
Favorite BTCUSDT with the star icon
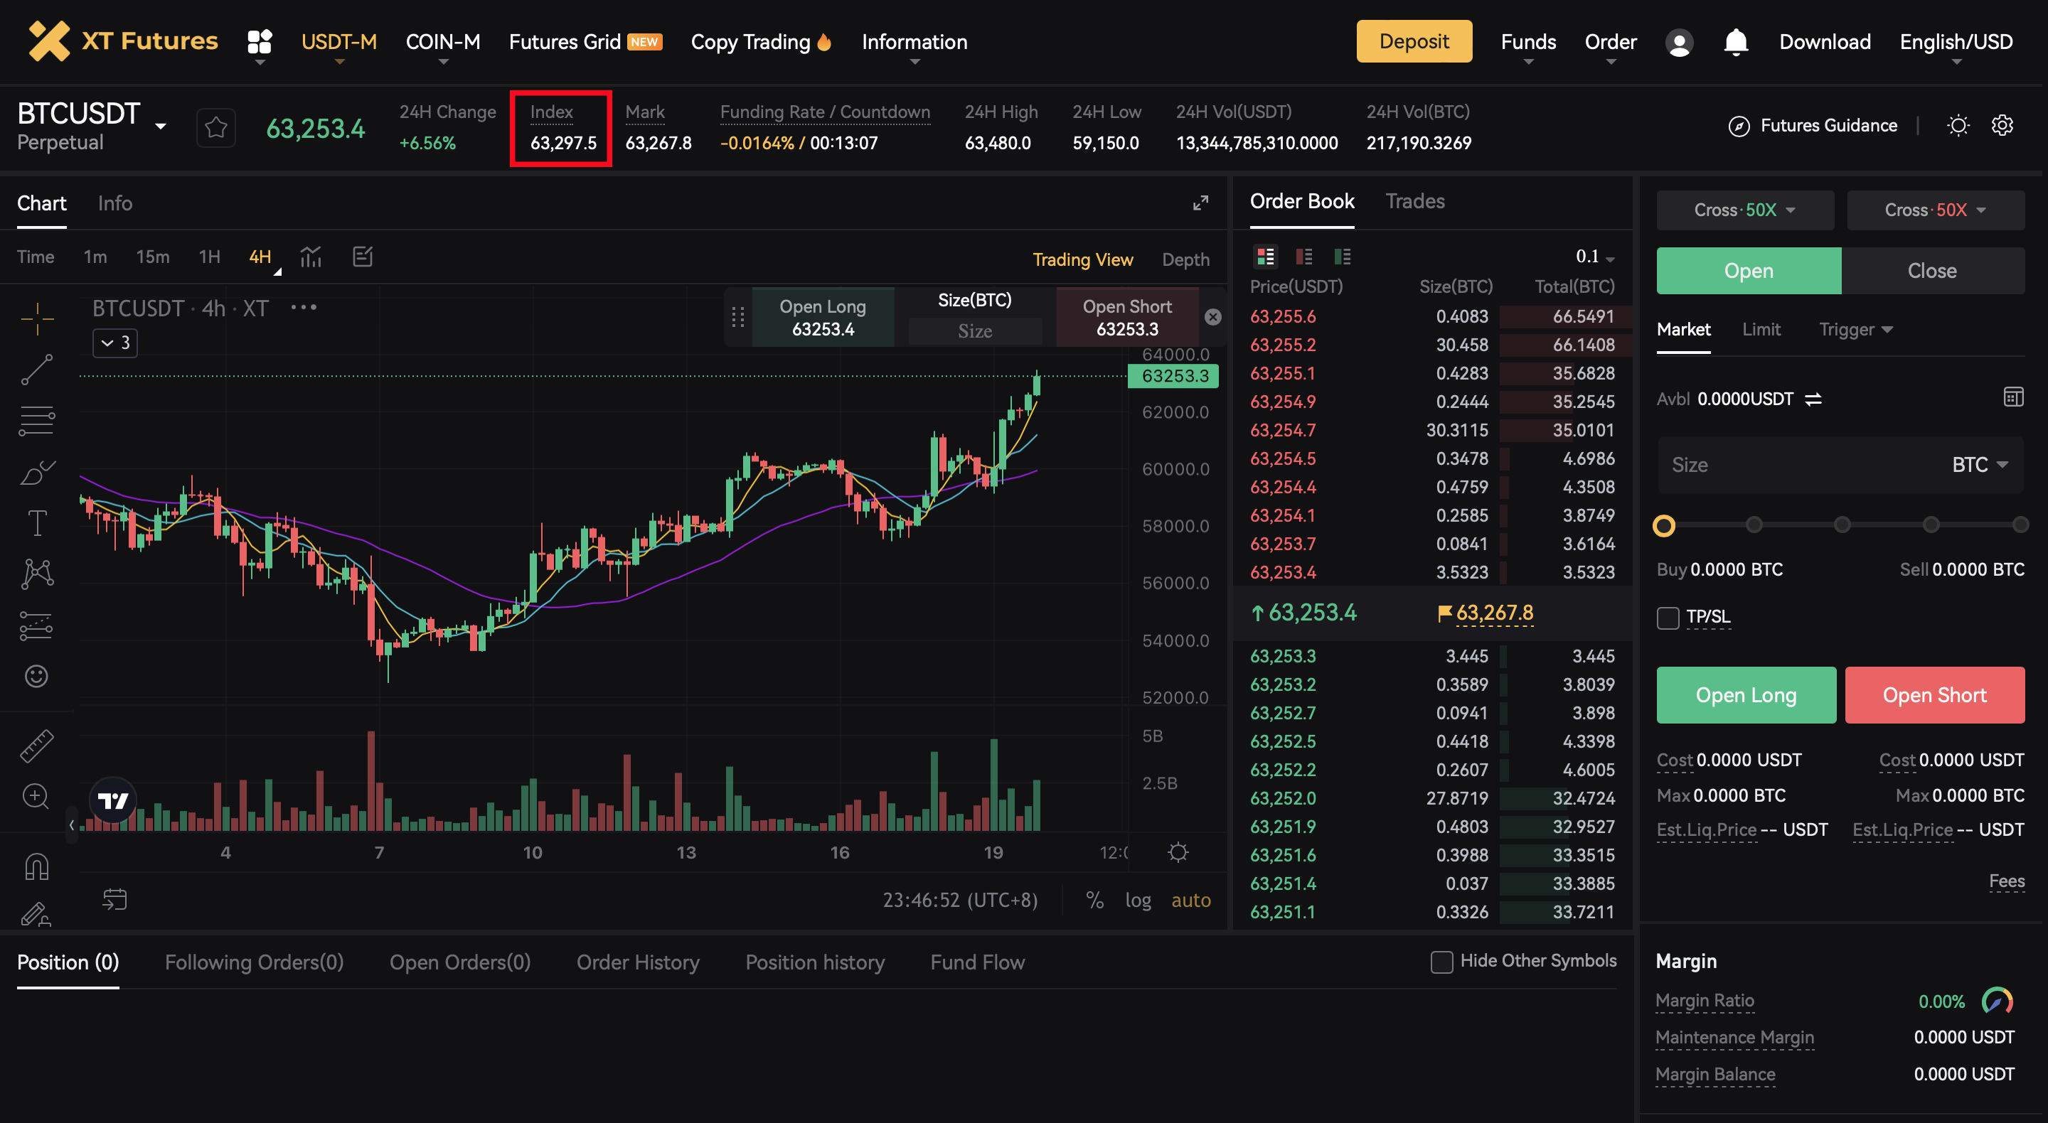point(215,127)
